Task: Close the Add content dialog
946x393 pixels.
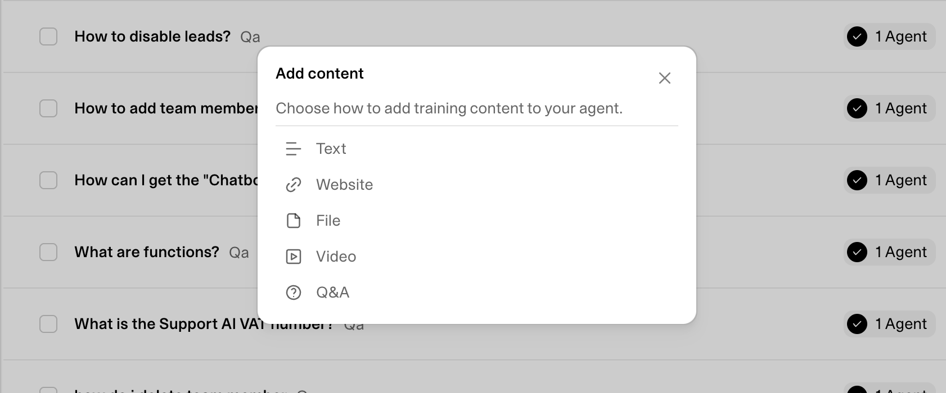Action: [x=665, y=78]
